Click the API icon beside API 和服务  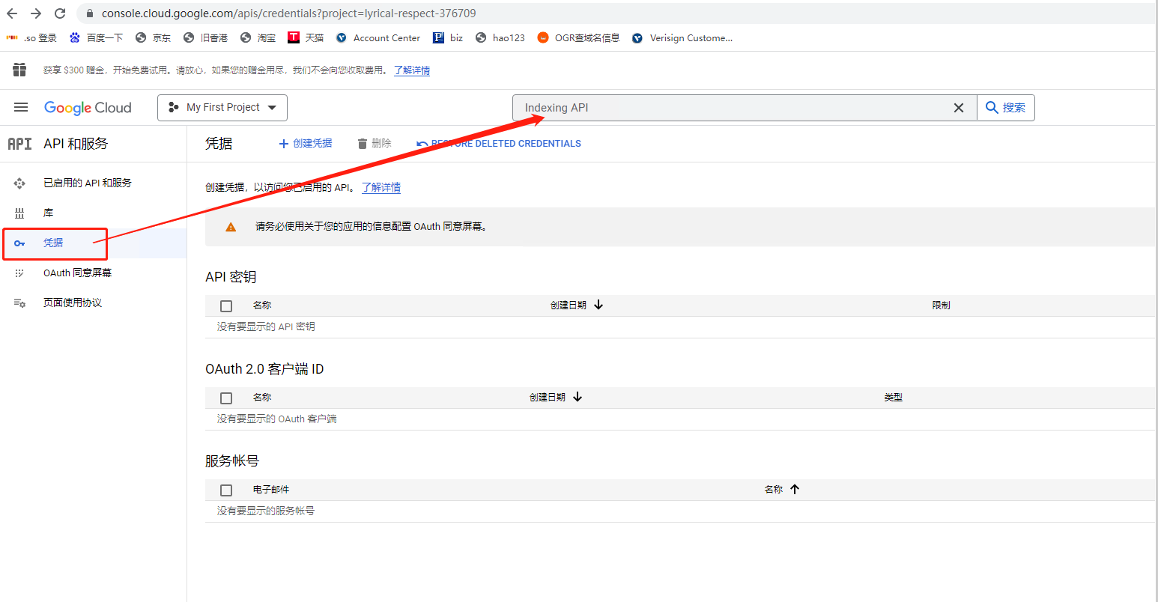coord(19,144)
